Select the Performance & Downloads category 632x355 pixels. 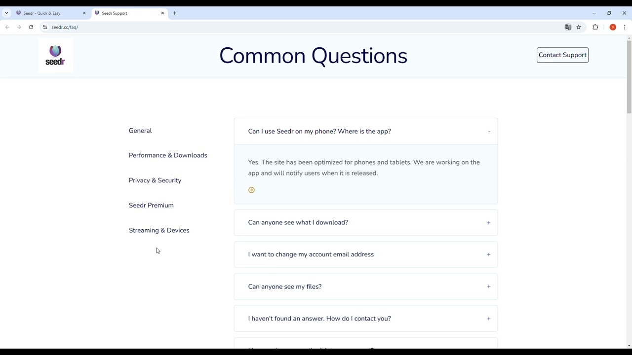click(168, 155)
